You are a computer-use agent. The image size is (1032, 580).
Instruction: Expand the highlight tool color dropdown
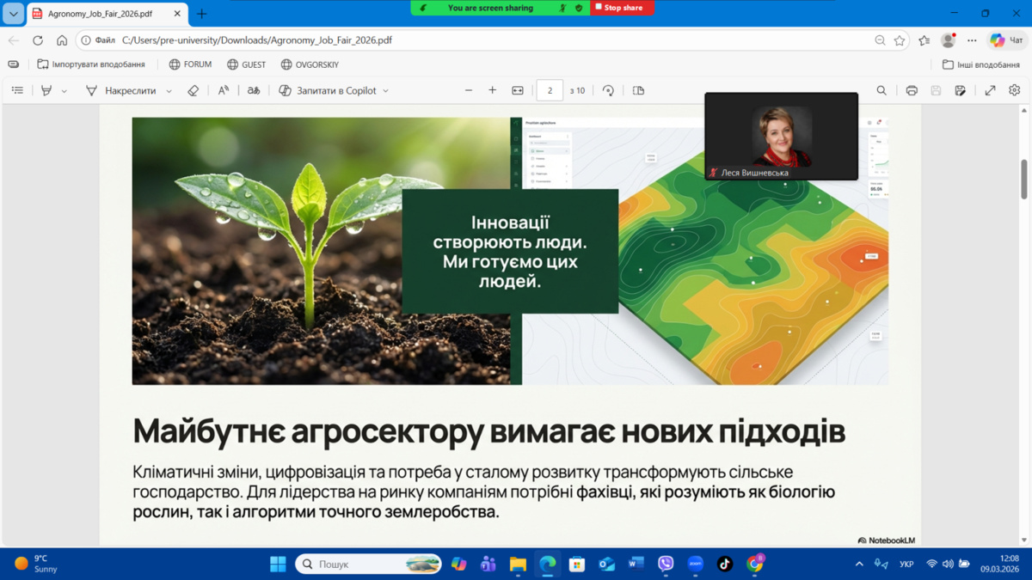64,91
